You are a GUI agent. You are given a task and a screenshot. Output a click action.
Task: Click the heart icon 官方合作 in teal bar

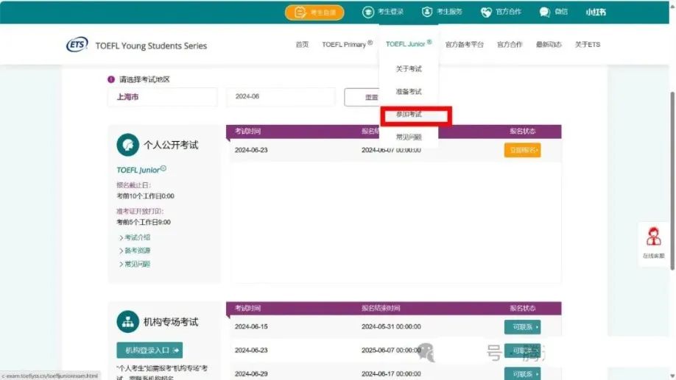tap(501, 12)
